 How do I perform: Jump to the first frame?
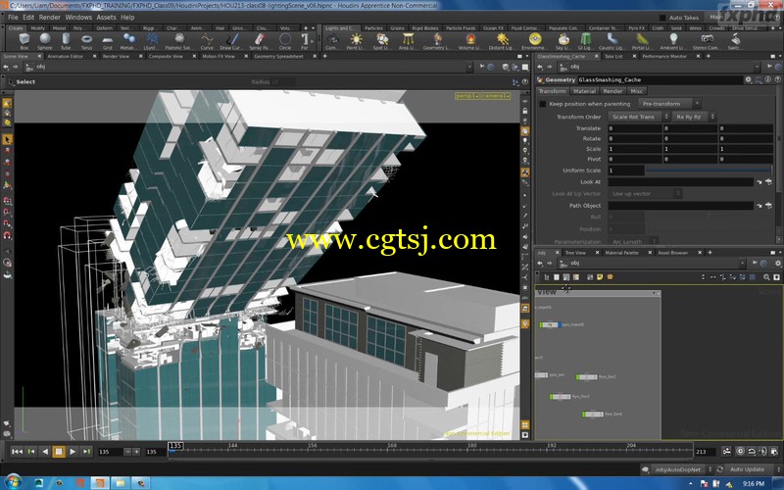(x=17, y=452)
